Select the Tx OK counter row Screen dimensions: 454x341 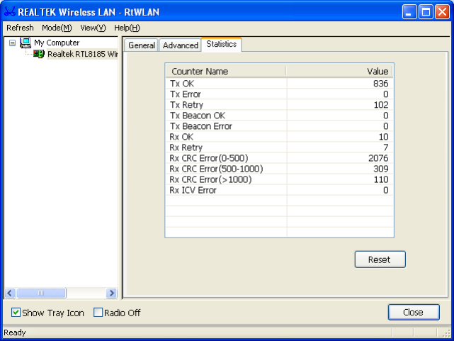pos(279,84)
